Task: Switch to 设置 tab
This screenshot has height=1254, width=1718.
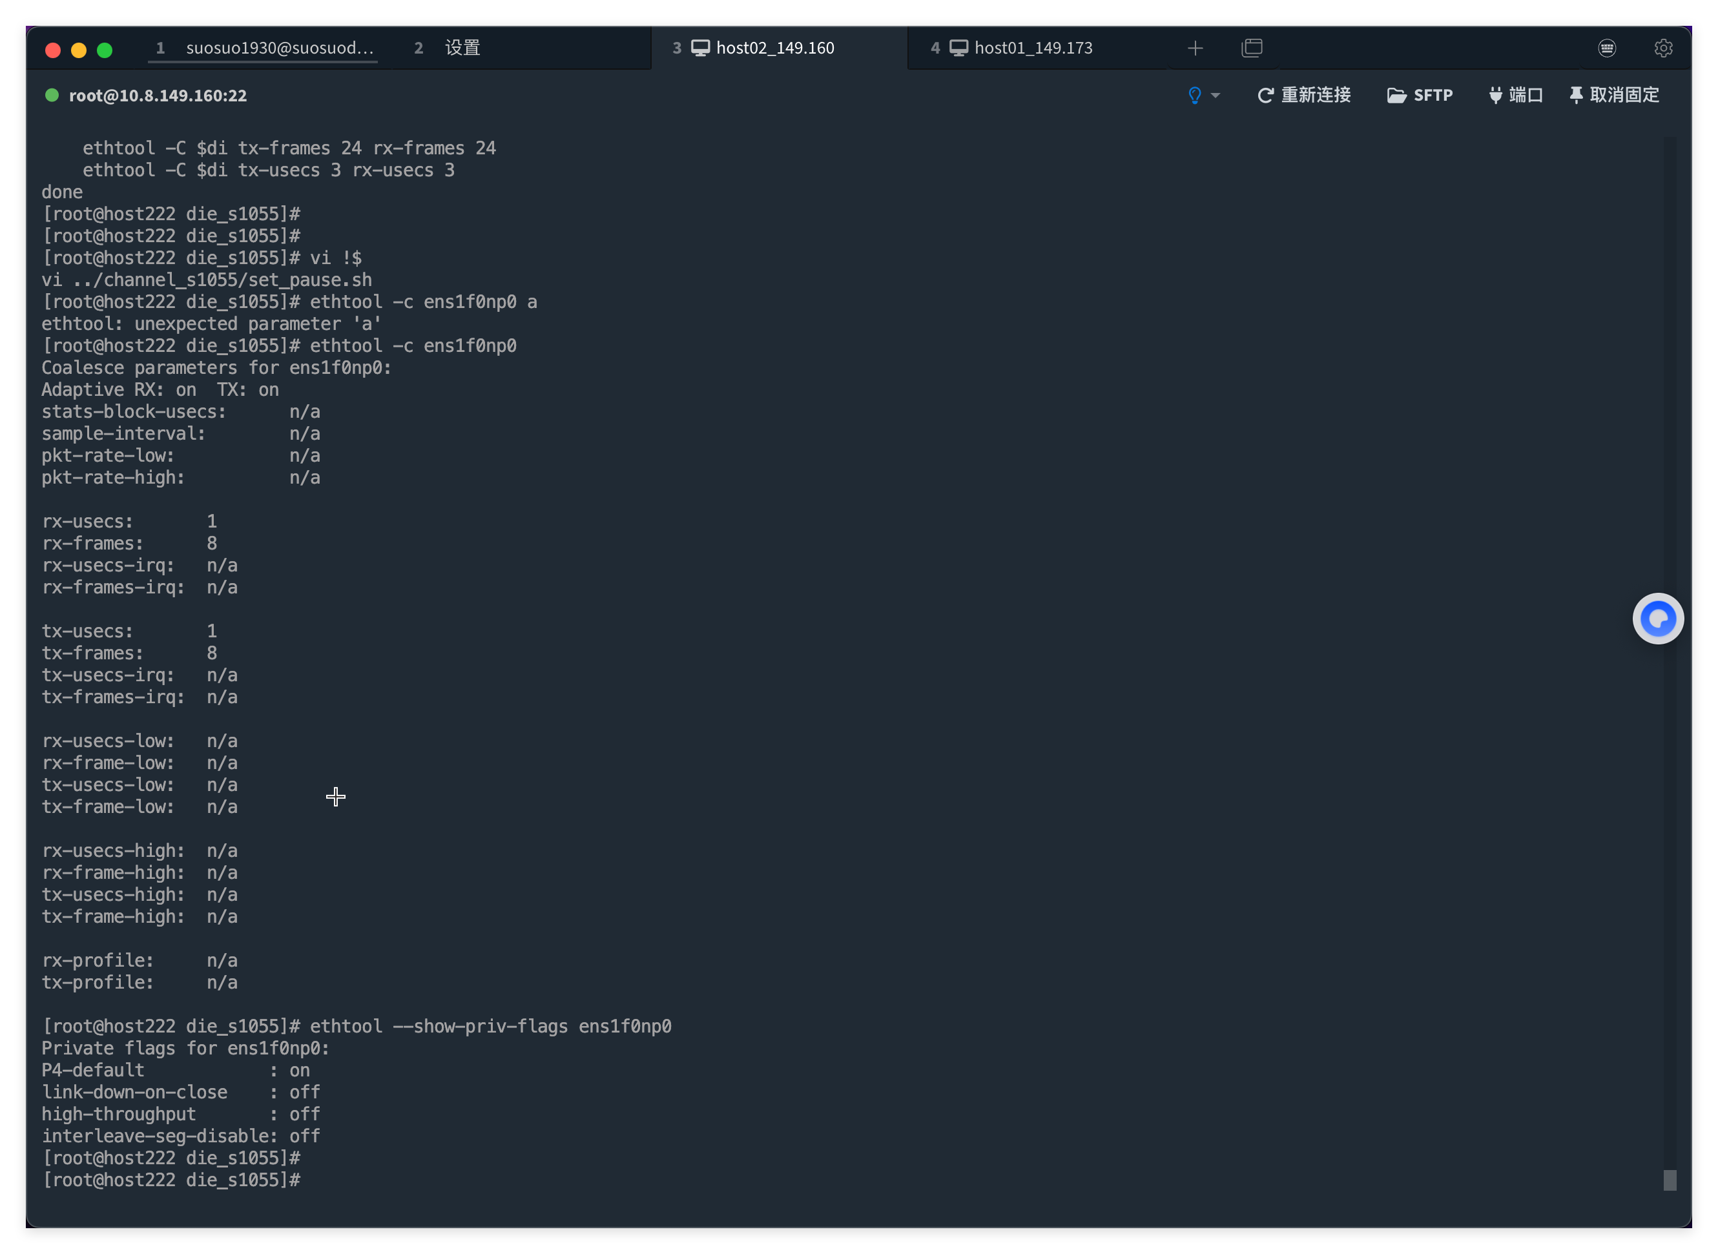Action: [462, 48]
